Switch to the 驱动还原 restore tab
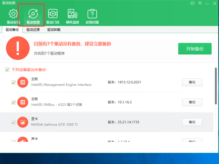 point(33,30)
